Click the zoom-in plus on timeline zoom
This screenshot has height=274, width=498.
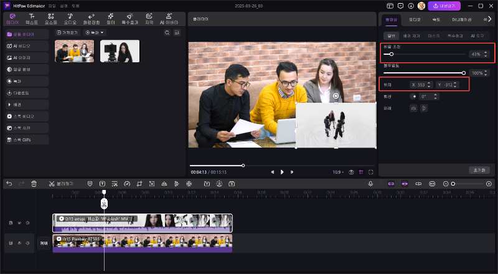[x=489, y=184]
